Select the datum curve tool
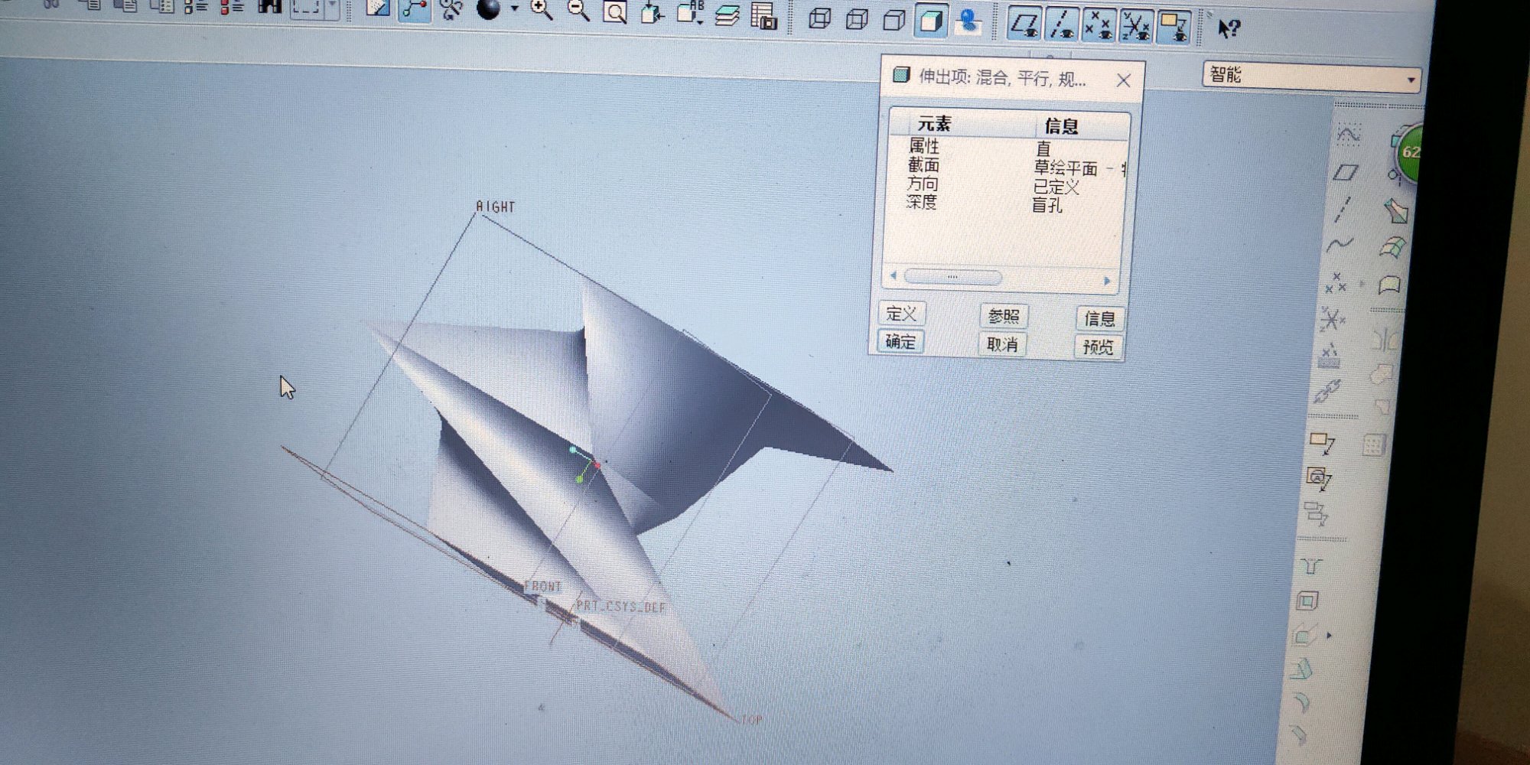This screenshot has width=1530, height=765. (1340, 245)
